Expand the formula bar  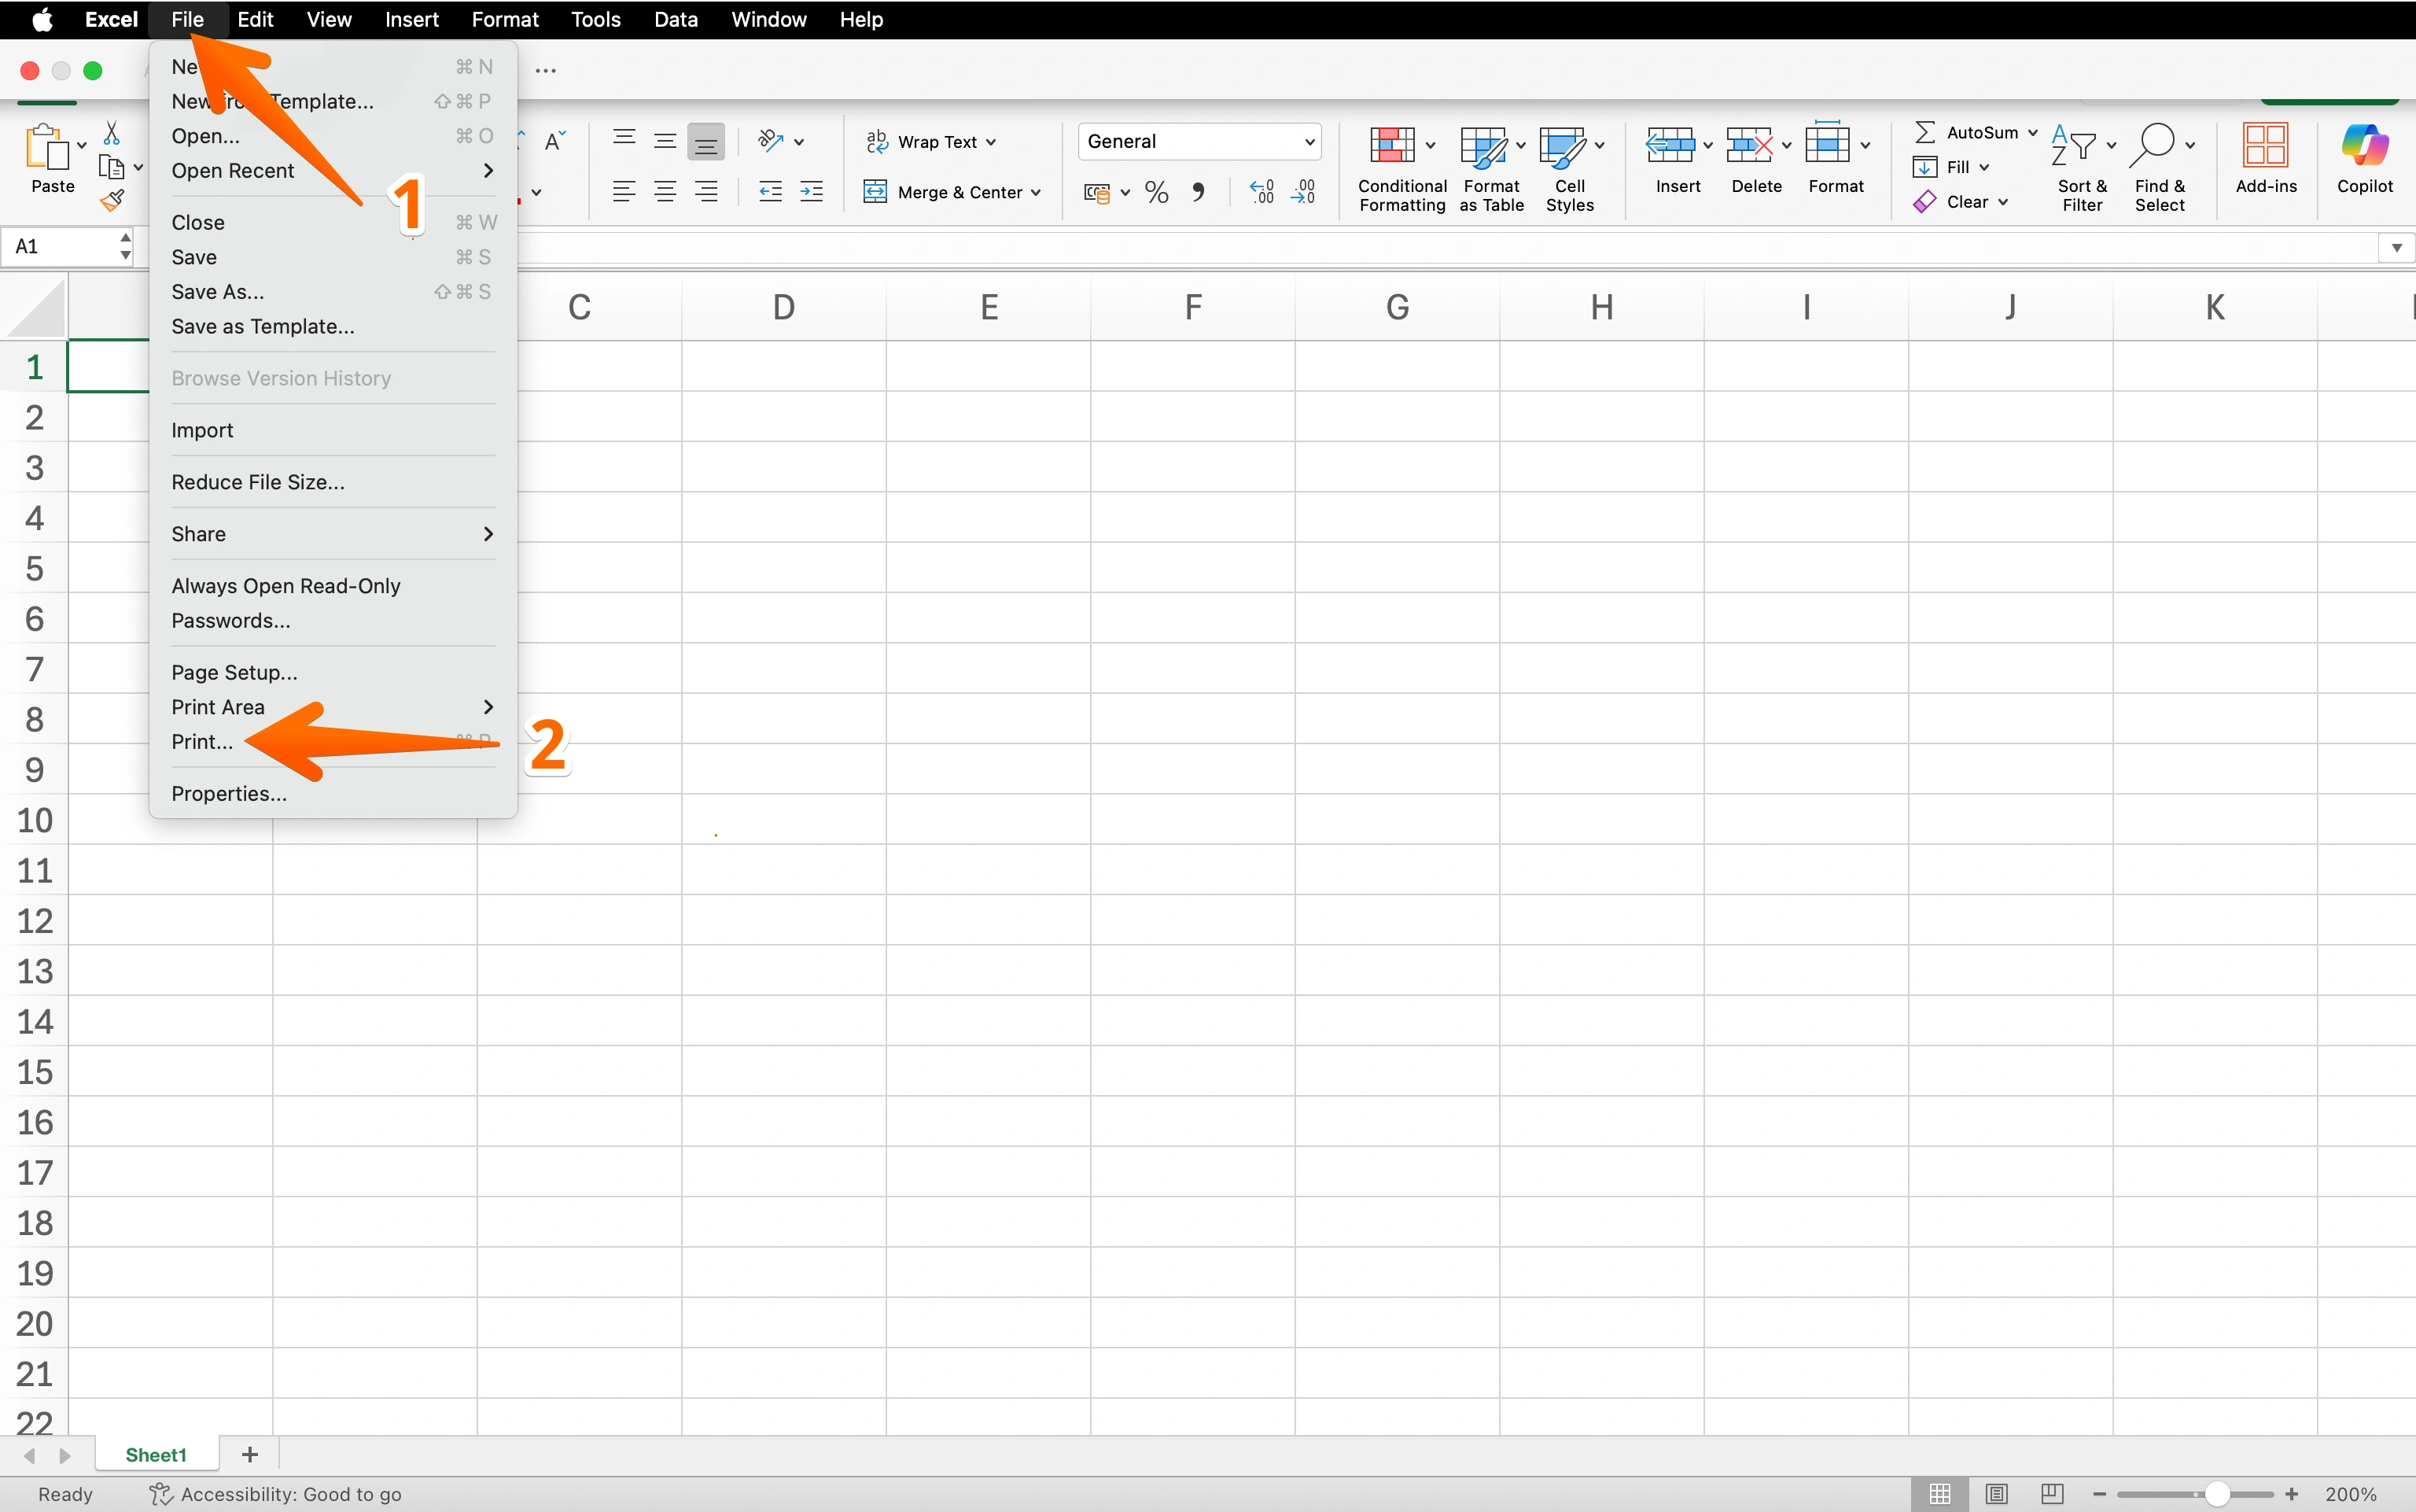point(2396,247)
